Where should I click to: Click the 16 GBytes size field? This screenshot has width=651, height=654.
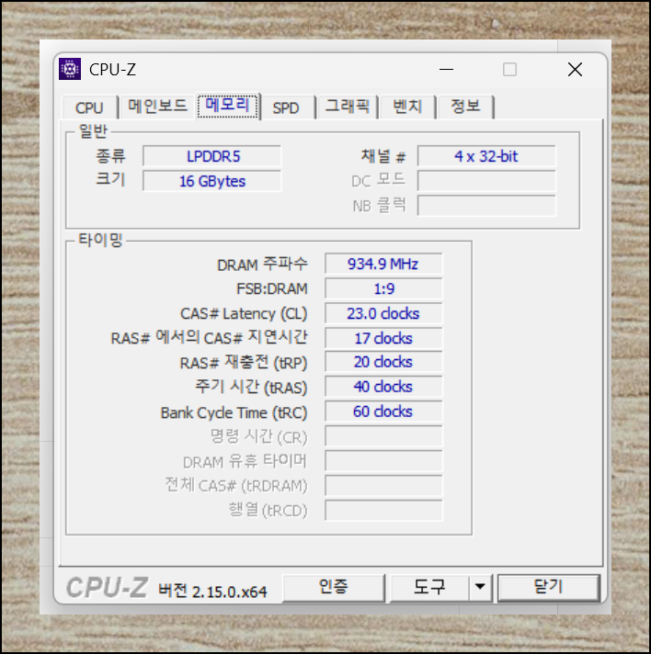tap(212, 181)
